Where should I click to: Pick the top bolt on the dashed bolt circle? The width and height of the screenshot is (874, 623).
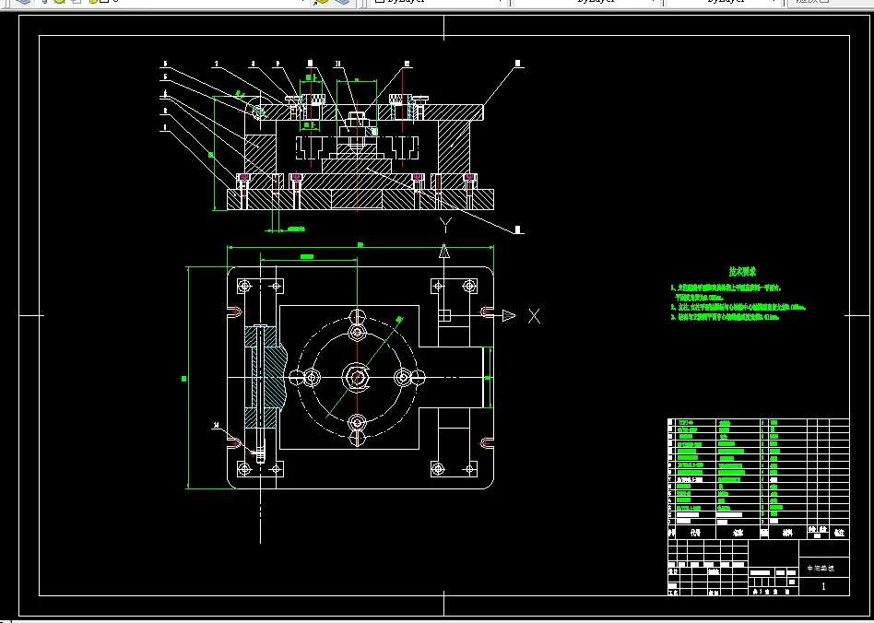pos(357,334)
